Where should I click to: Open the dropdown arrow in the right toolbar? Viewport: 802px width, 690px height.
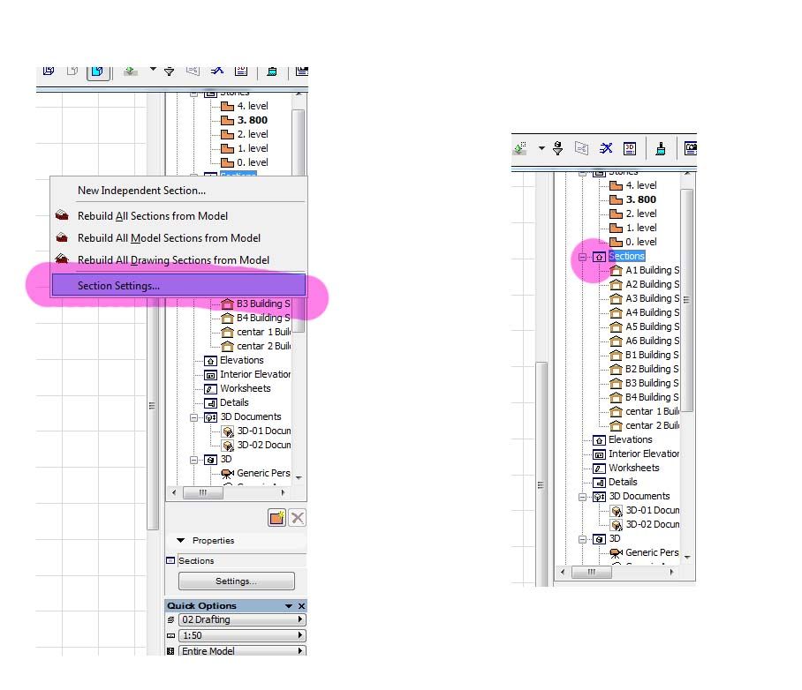[x=541, y=149]
